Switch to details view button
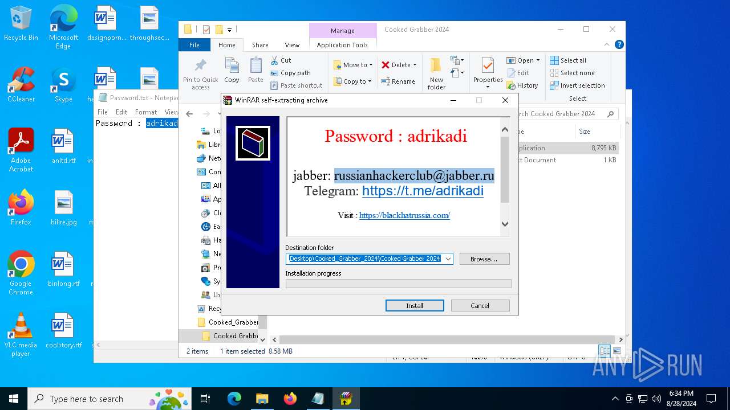The width and height of the screenshot is (730, 410). [605, 351]
